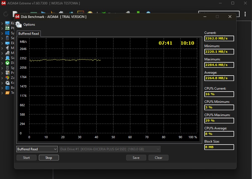Click the Computer icon in the sidebar tree
This screenshot has height=179, width=252.
point(7,23)
